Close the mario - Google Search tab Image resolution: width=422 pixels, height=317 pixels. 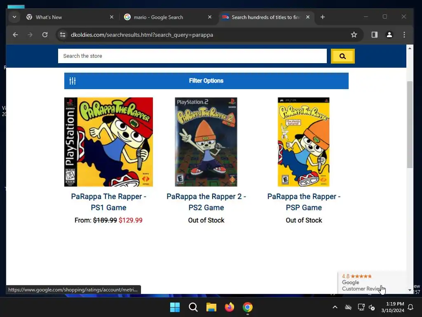pyautogui.click(x=210, y=17)
